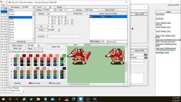Click color swatch 11 pale yellow
This screenshot has height=102, width=181.
point(31,68)
